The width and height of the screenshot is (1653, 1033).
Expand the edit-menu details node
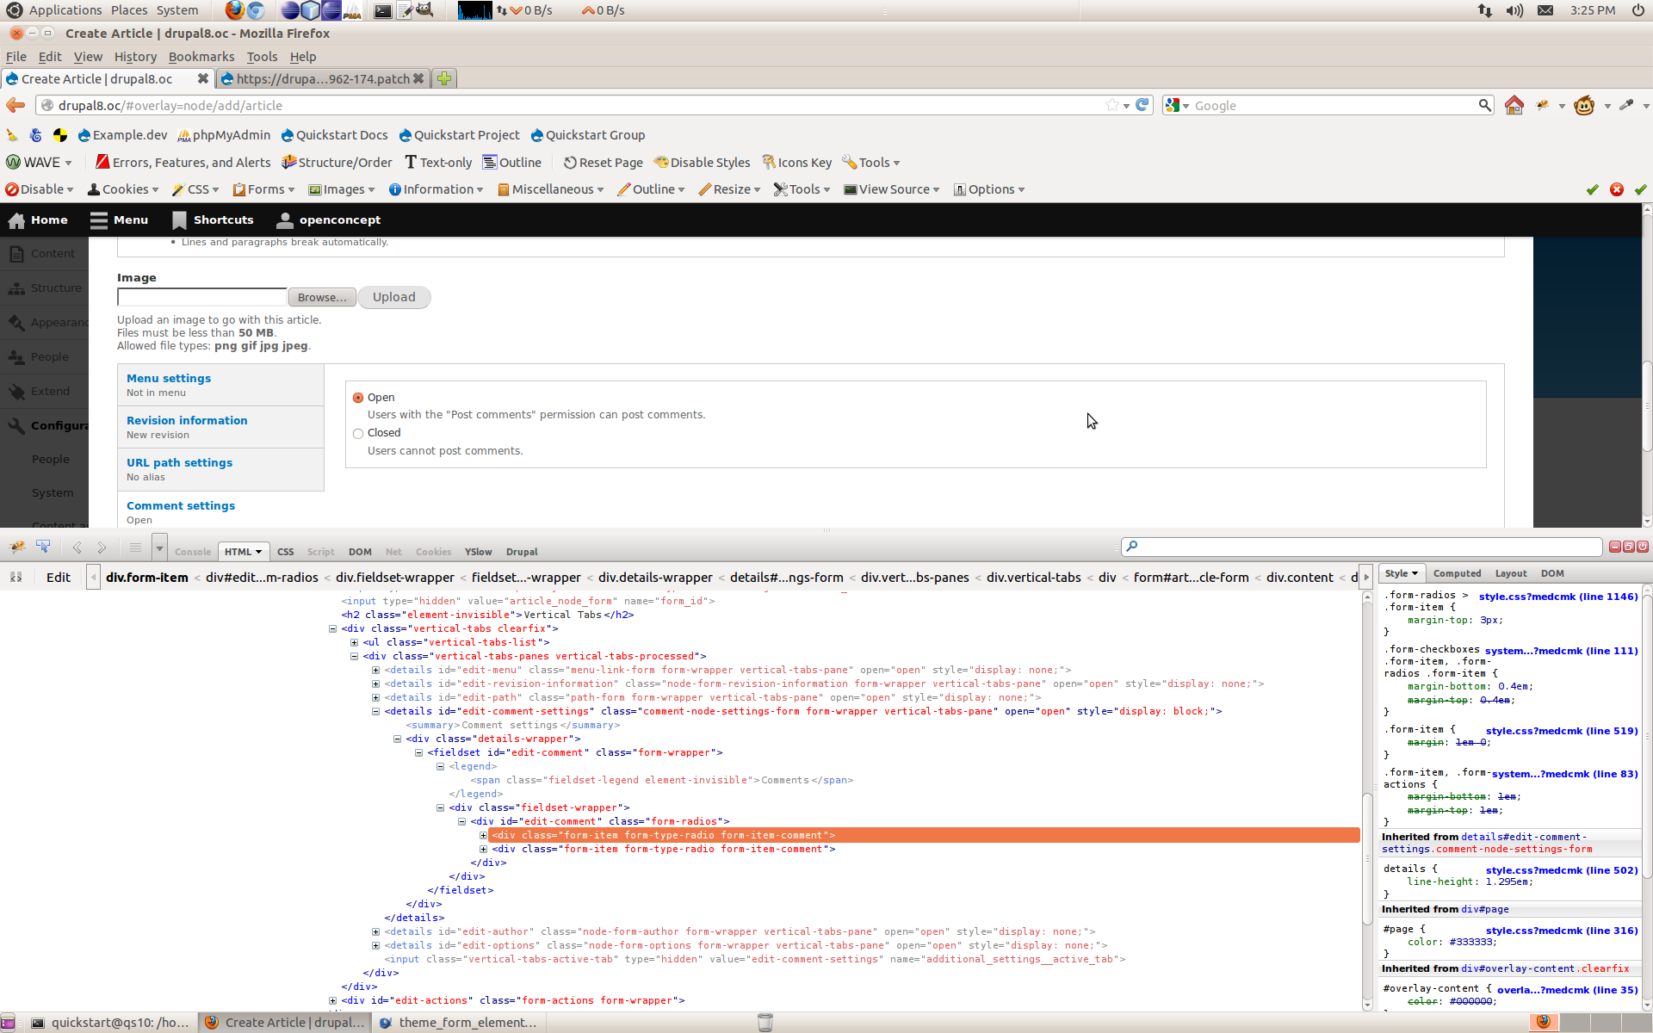click(x=375, y=670)
